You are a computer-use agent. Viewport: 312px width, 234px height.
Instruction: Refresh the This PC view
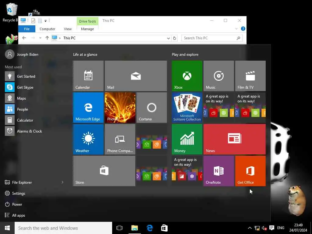(x=175, y=38)
